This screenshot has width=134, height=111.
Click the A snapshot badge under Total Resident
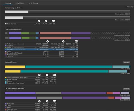[39, 21]
